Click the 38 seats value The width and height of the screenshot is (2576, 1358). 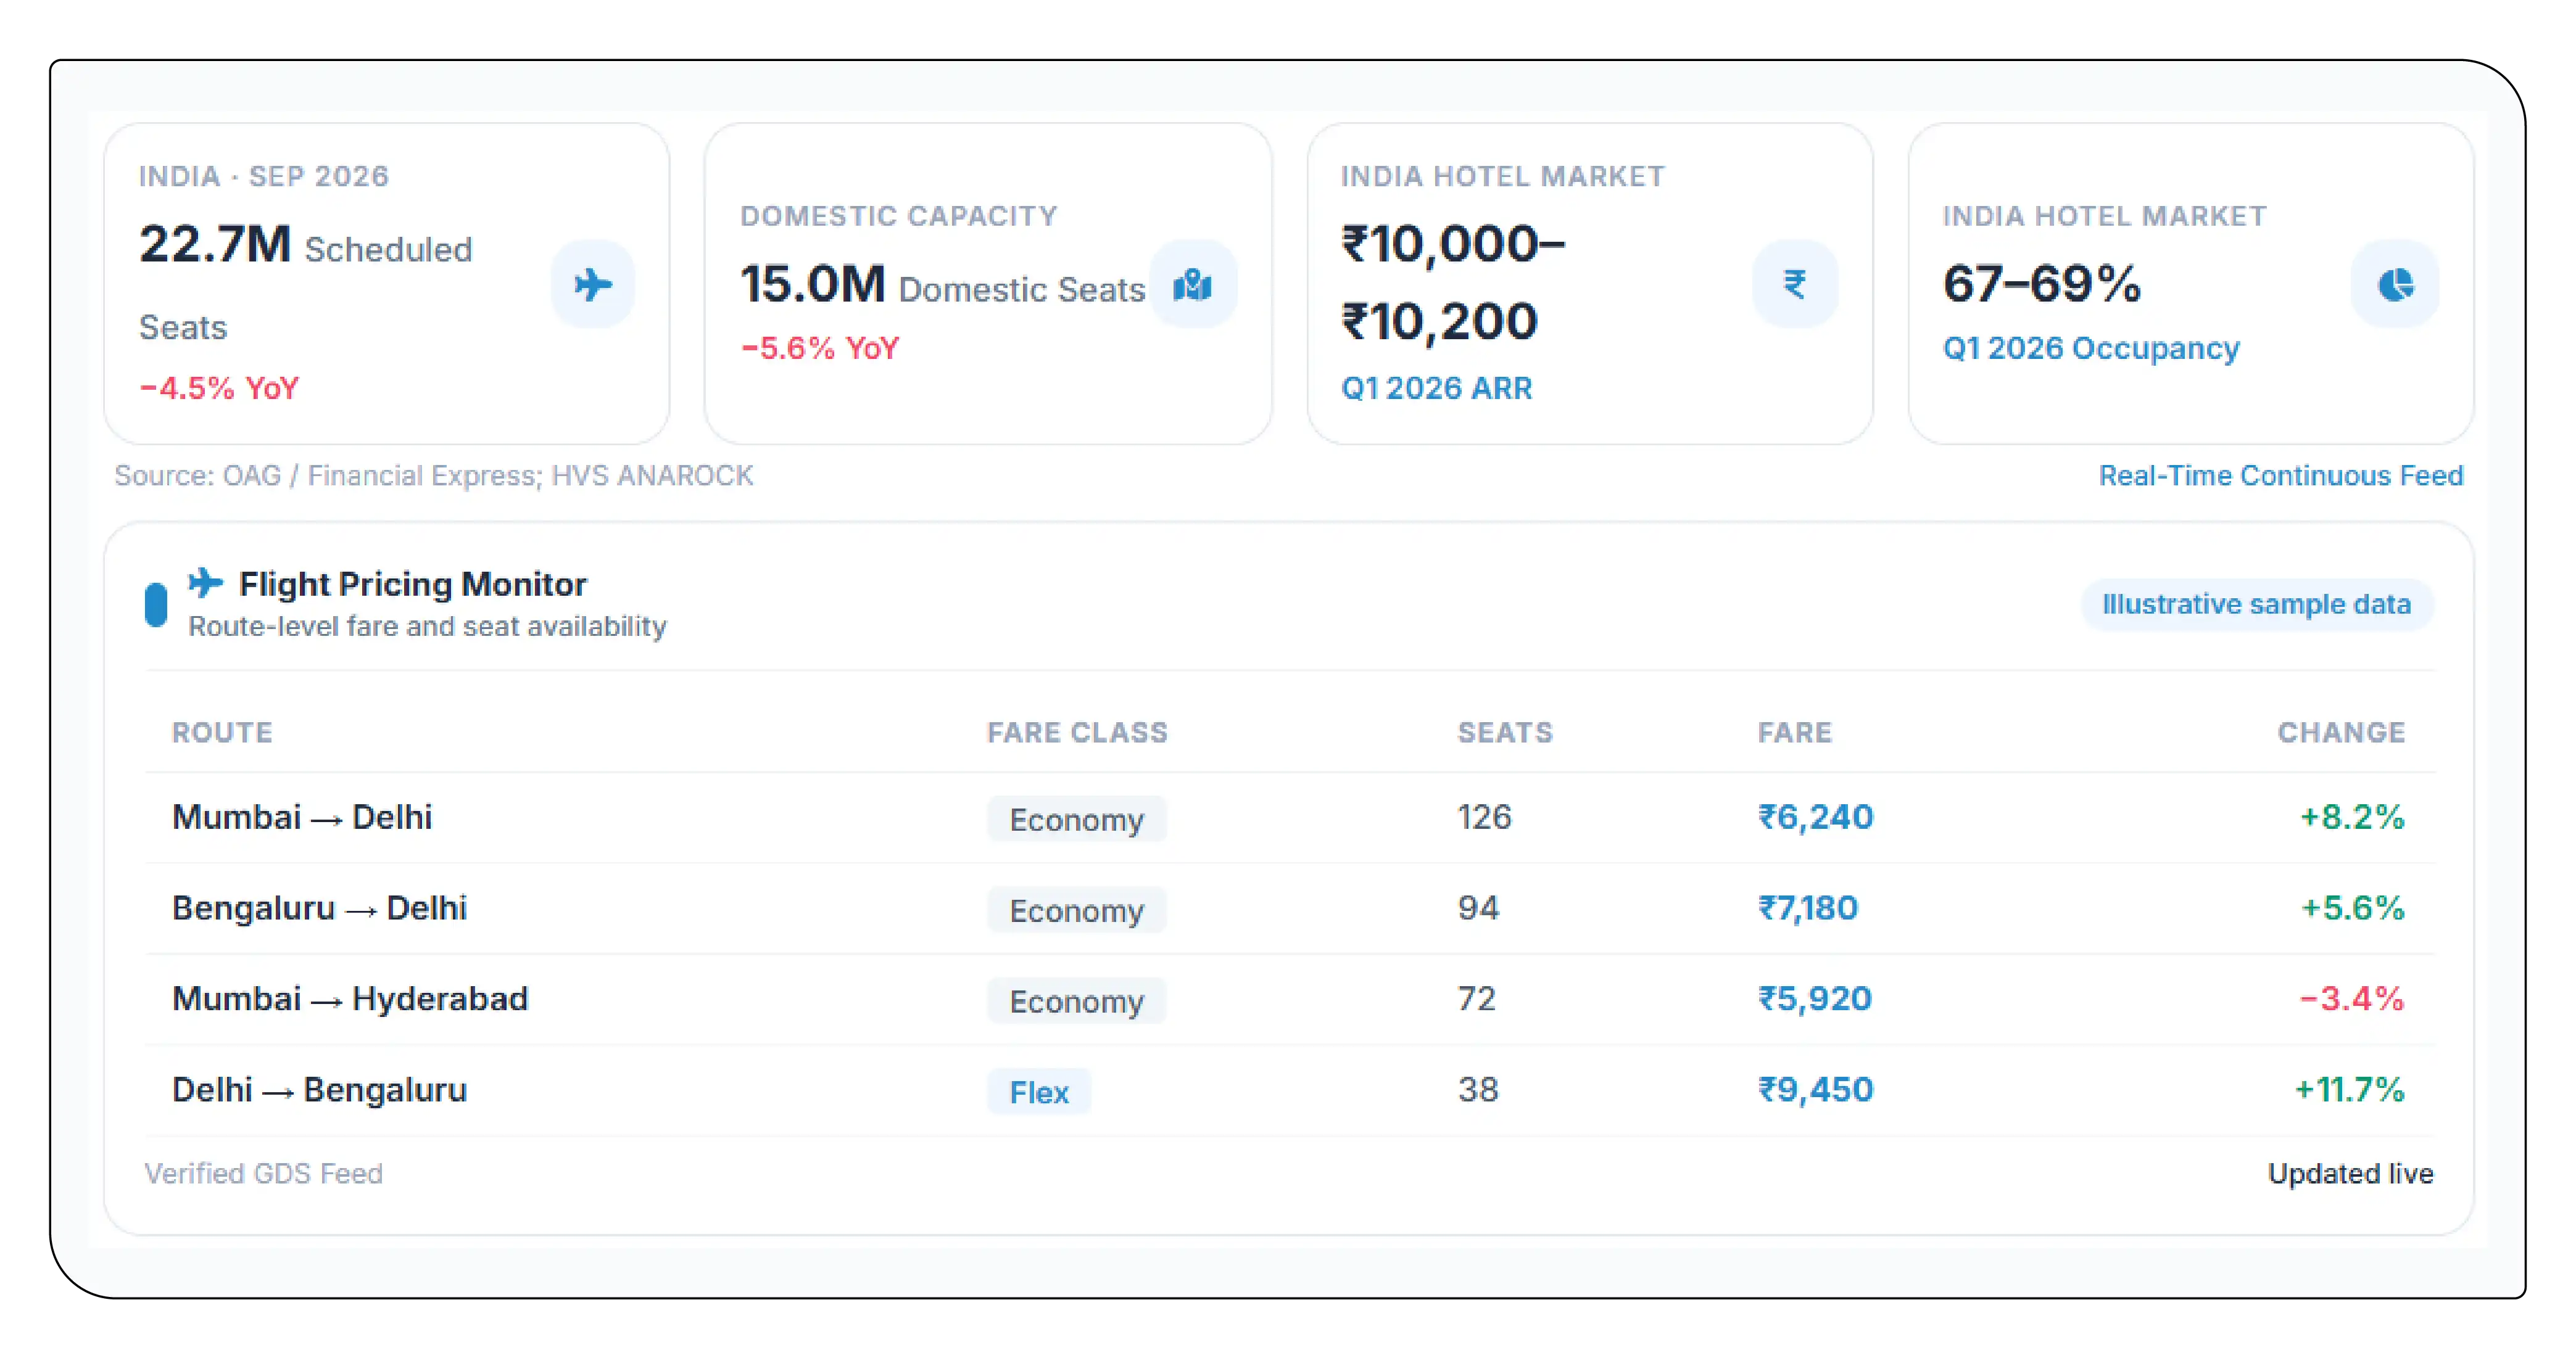pyautogui.click(x=1478, y=1090)
